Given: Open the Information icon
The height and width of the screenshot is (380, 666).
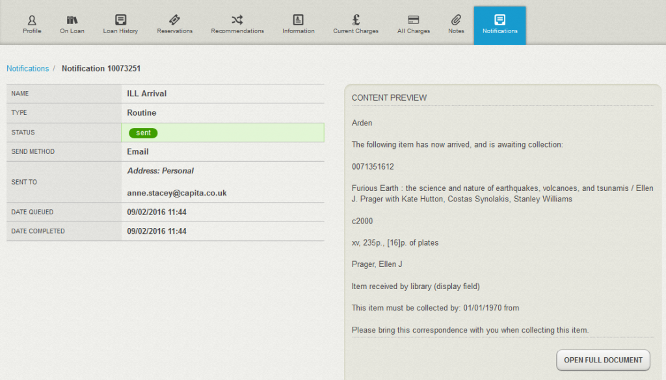Looking at the screenshot, I should click(x=298, y=19).
